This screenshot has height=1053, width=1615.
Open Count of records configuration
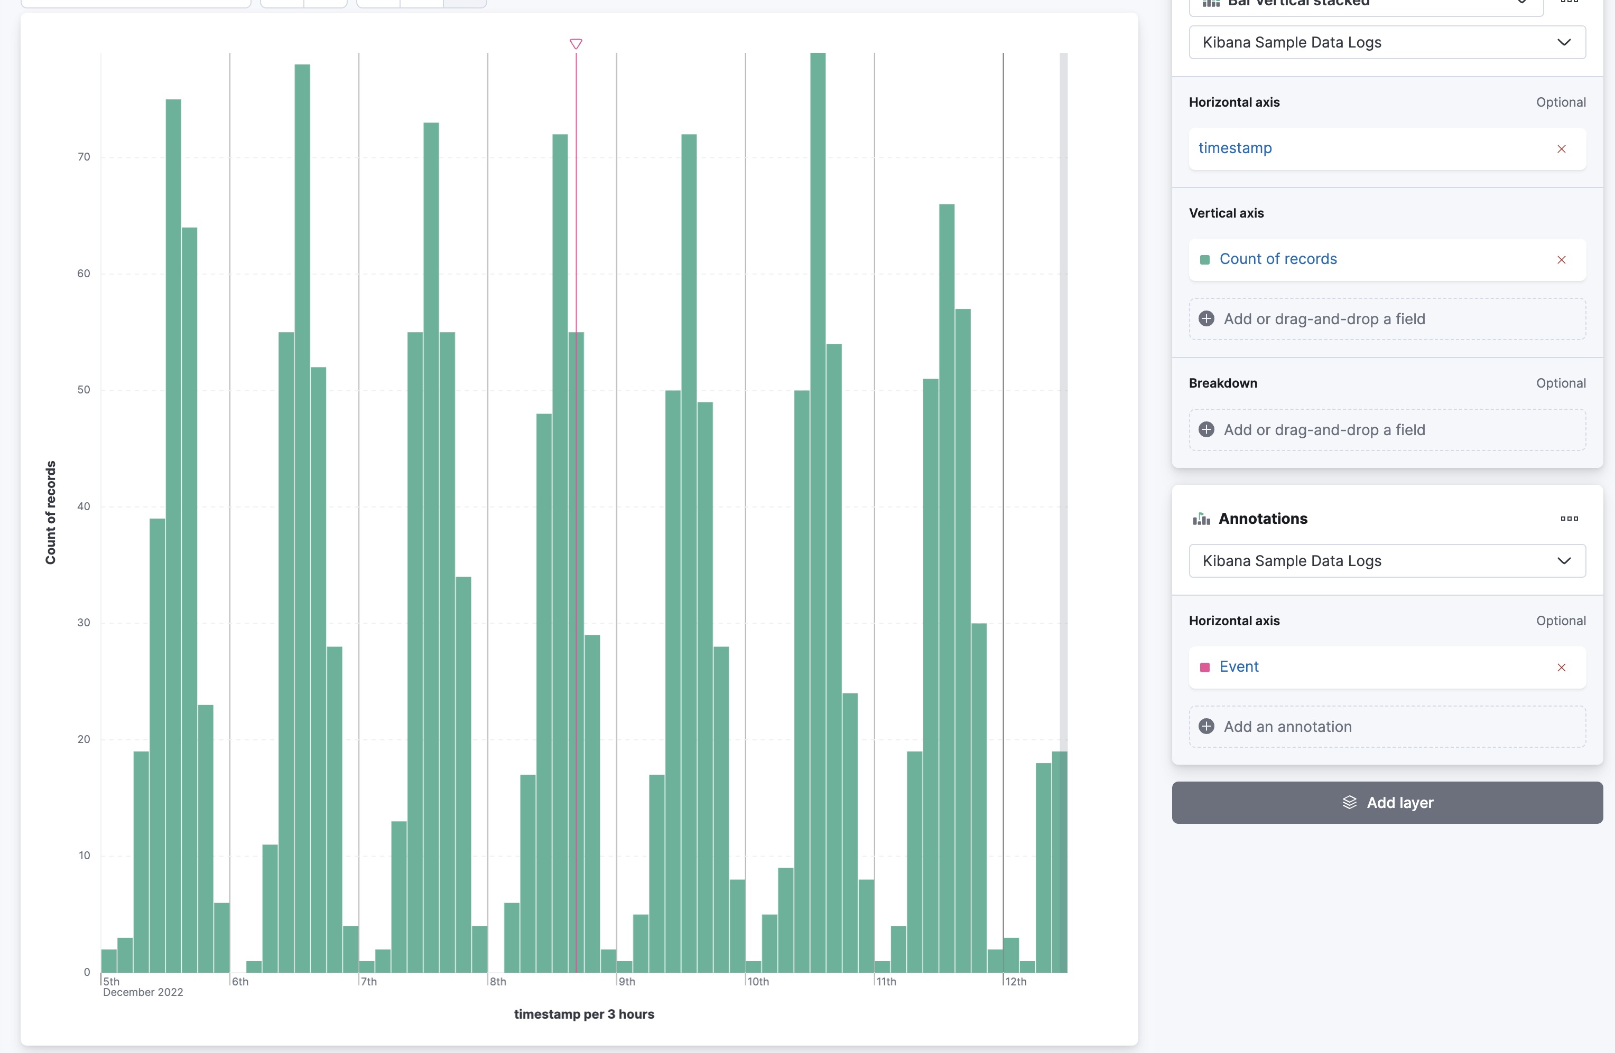(1278, 259)
